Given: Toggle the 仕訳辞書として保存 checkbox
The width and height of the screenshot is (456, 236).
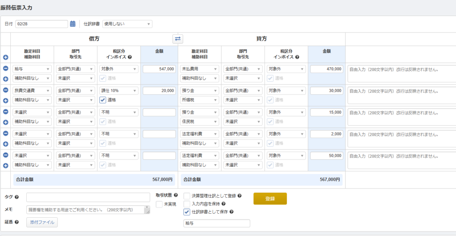Looking at the screenshot, I should coord(187,212).
